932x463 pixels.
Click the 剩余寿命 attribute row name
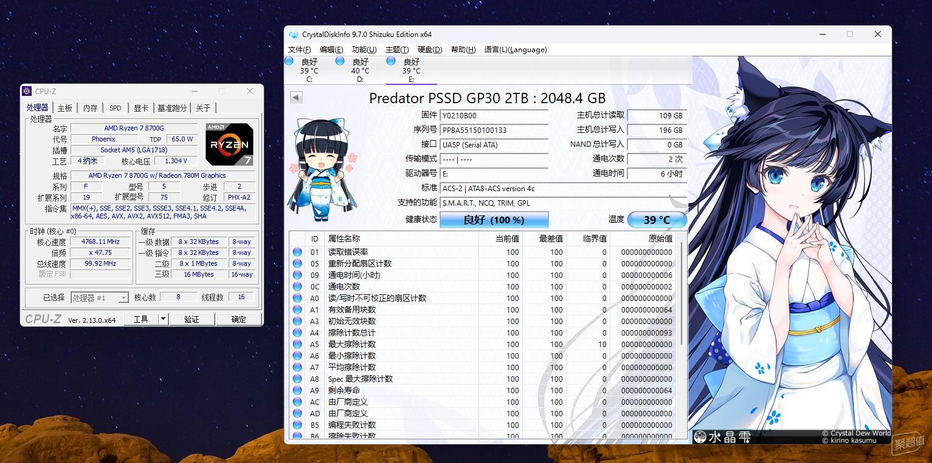click(343, 390)
